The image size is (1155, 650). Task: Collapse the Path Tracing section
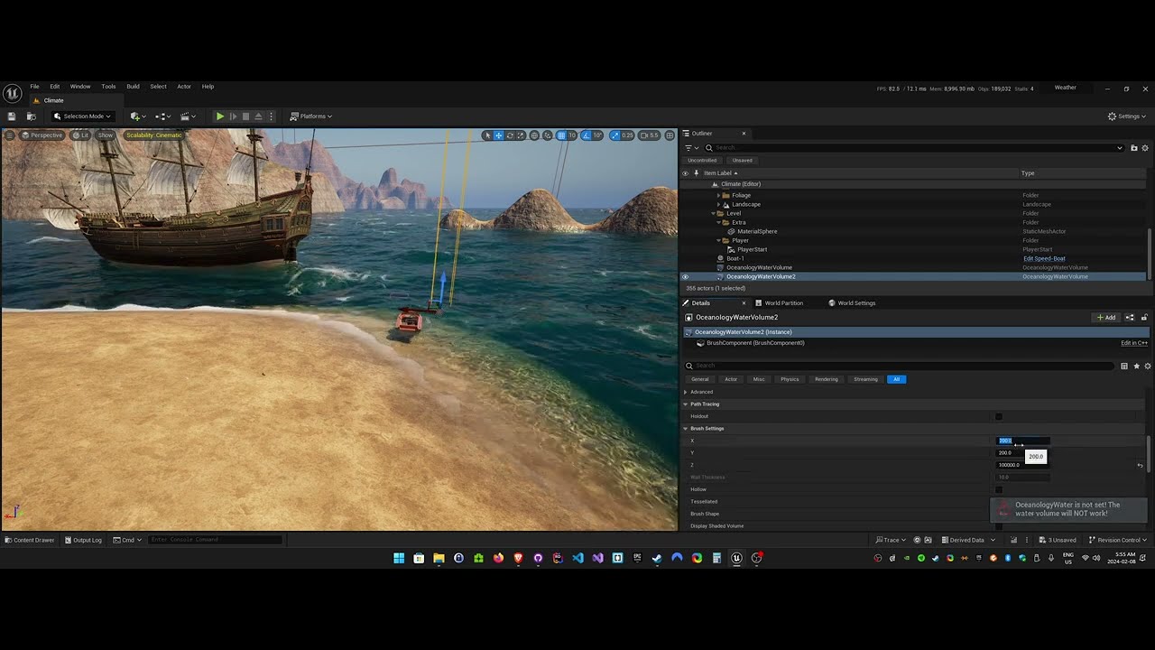coord(686,404)
